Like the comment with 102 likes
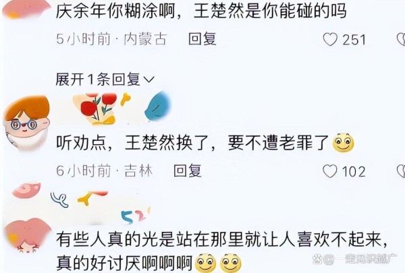The image size is (405, 273). click(x=330, y=171)
